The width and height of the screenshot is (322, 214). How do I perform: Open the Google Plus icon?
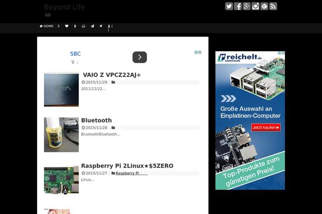coord(247,6)
